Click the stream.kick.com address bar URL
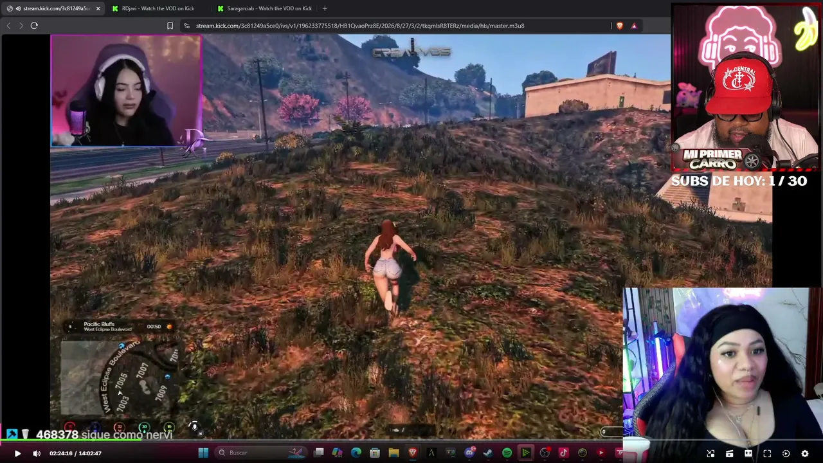The image size is (823, 463). 360,26
